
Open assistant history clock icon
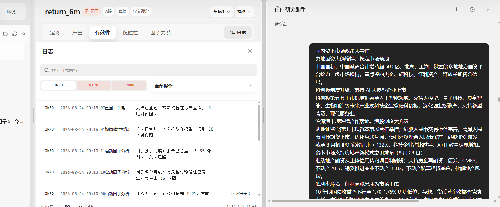tap(472, 9)
